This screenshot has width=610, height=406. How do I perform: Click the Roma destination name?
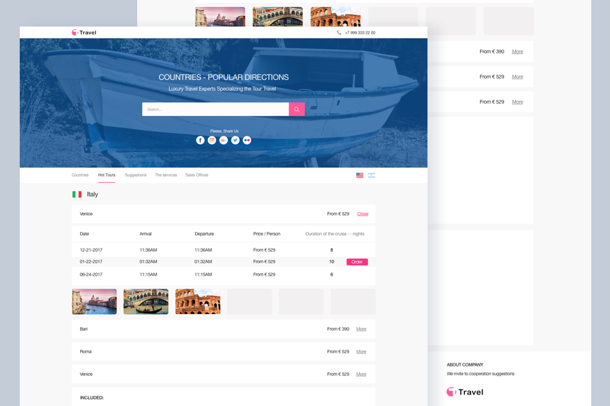pyautogui.click(x=85, y=352)
